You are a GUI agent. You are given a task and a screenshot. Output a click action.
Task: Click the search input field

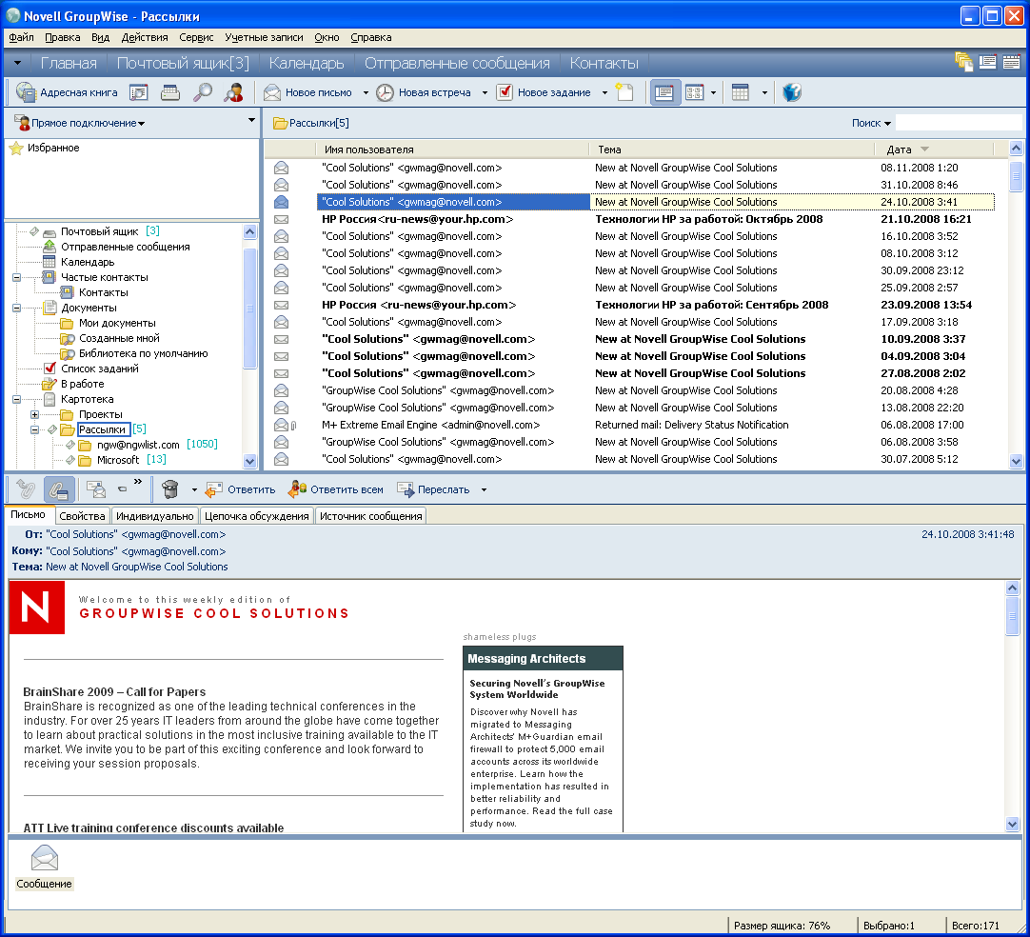pos(959,123)
